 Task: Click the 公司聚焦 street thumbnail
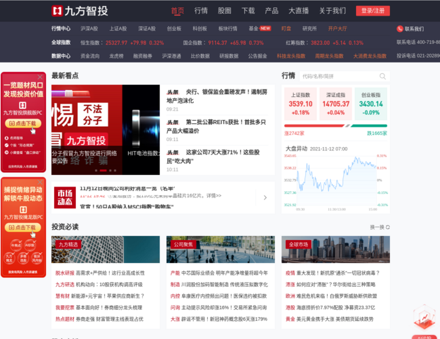(x=221, y=250)
